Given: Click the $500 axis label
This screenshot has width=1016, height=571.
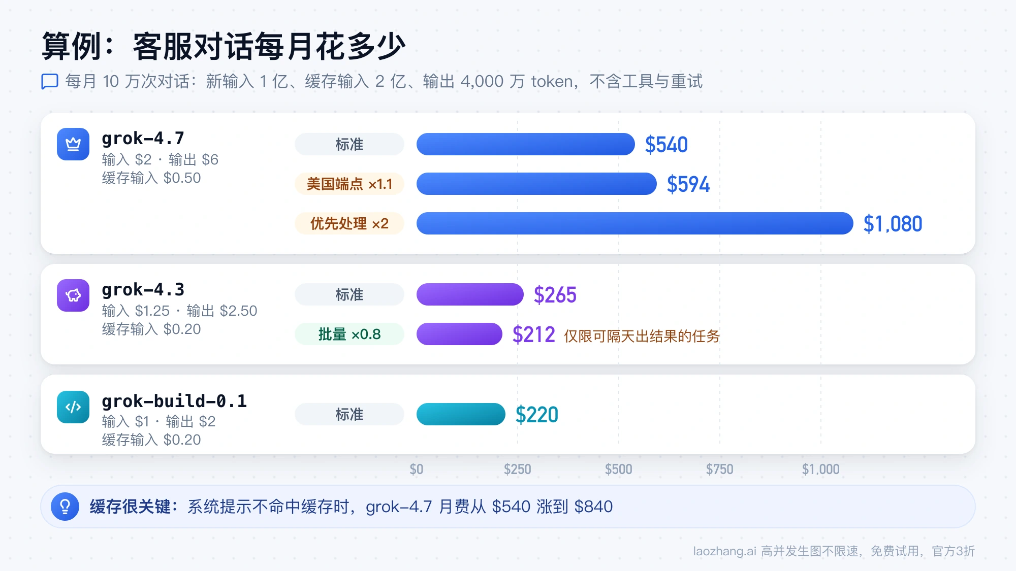Looking at the screenshot, I should 619,469.
